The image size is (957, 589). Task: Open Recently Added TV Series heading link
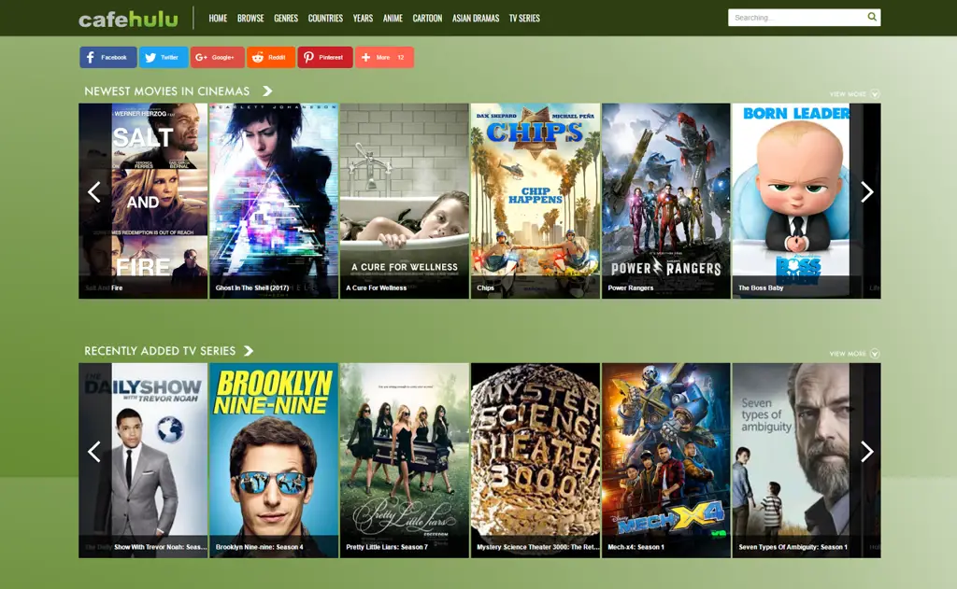160,351
